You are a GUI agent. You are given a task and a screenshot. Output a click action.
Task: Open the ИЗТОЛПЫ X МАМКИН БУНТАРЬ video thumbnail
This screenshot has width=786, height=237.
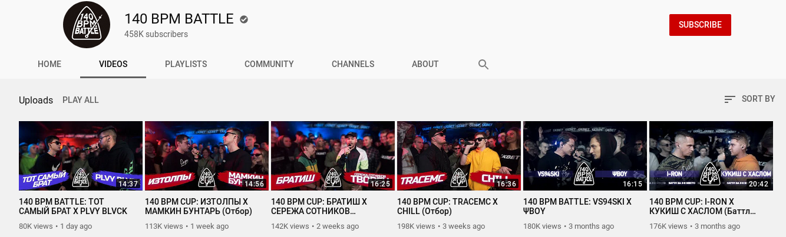tap(207, 156)
